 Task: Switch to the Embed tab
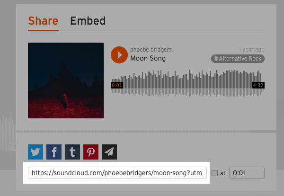(88, 21)
